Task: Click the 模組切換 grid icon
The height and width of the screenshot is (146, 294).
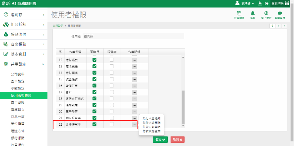Action: [x=287, y=4]
